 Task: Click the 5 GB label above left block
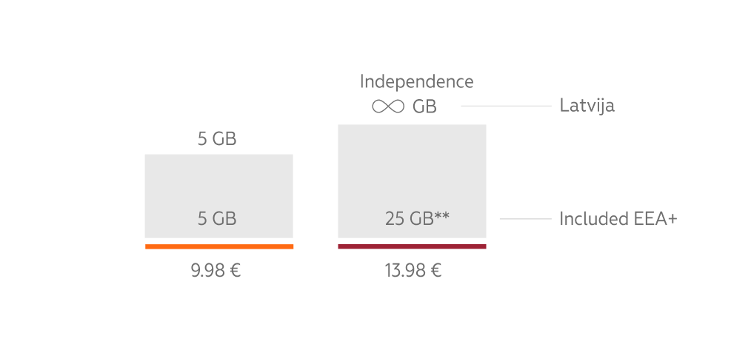(217, 138)
